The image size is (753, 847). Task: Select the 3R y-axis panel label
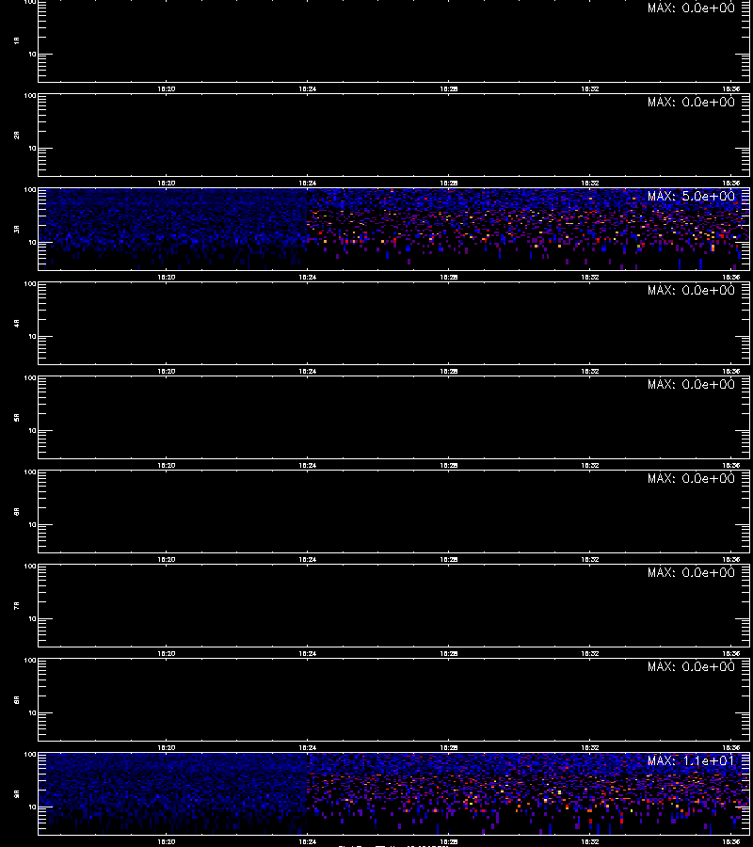[x=17, y=229]
